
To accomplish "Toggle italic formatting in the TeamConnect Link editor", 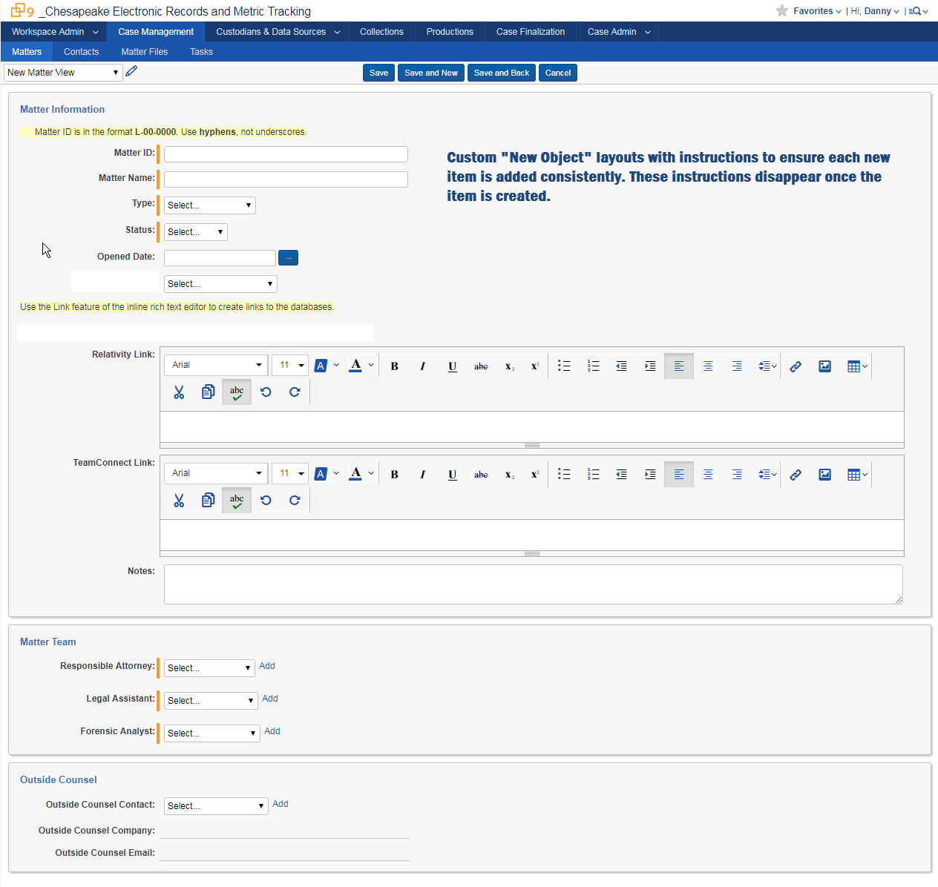I will point(422,473).
